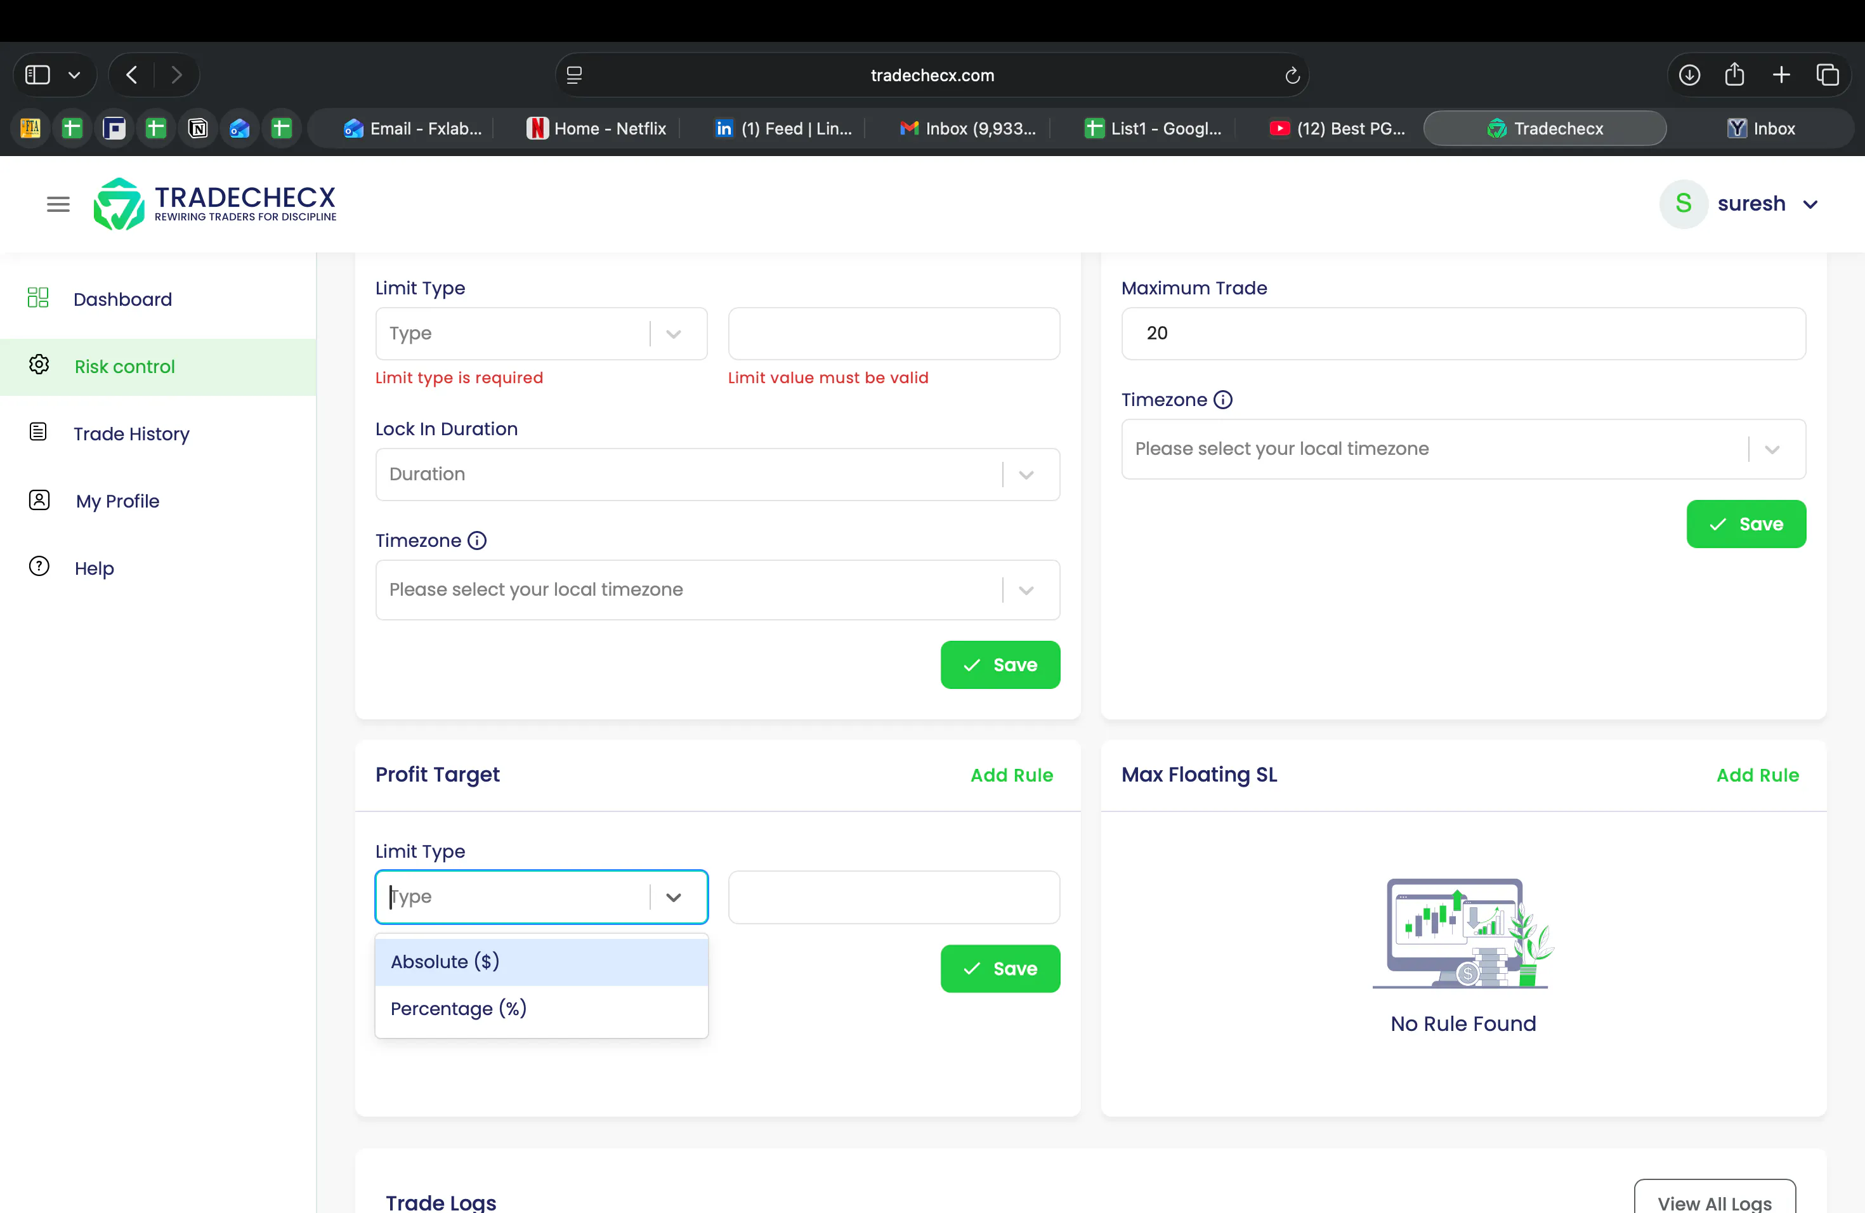Collapse the Profit Target Limit Type dropdown
The image size is (1865, 1213).
(674, 898)
